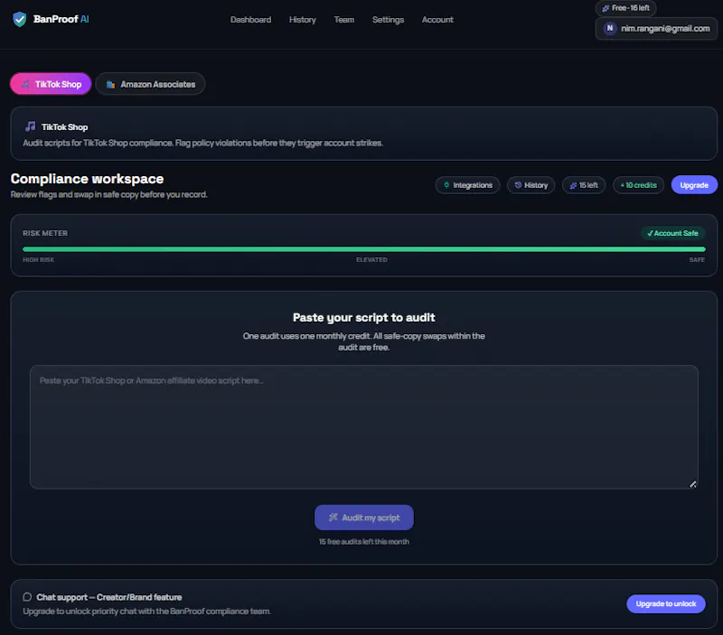
Task: Click the ELEVATED meter label
Action: tap(371, 260)
